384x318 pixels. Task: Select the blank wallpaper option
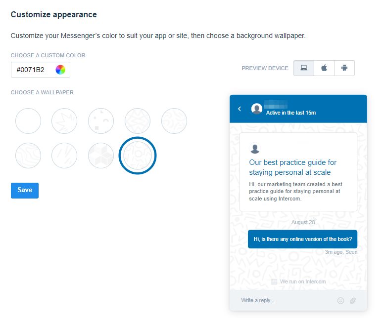point(28,121)
